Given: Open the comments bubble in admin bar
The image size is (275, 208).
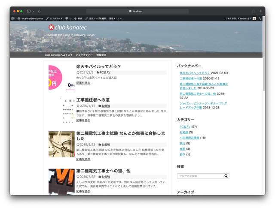Looking at the screenshot, I should 68,18.
